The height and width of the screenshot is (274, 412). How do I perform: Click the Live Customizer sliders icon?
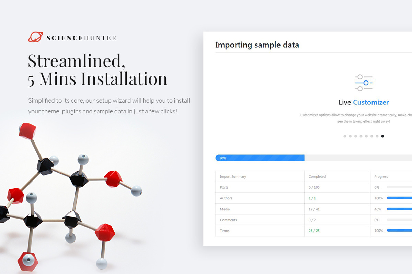tap(364, 83)
